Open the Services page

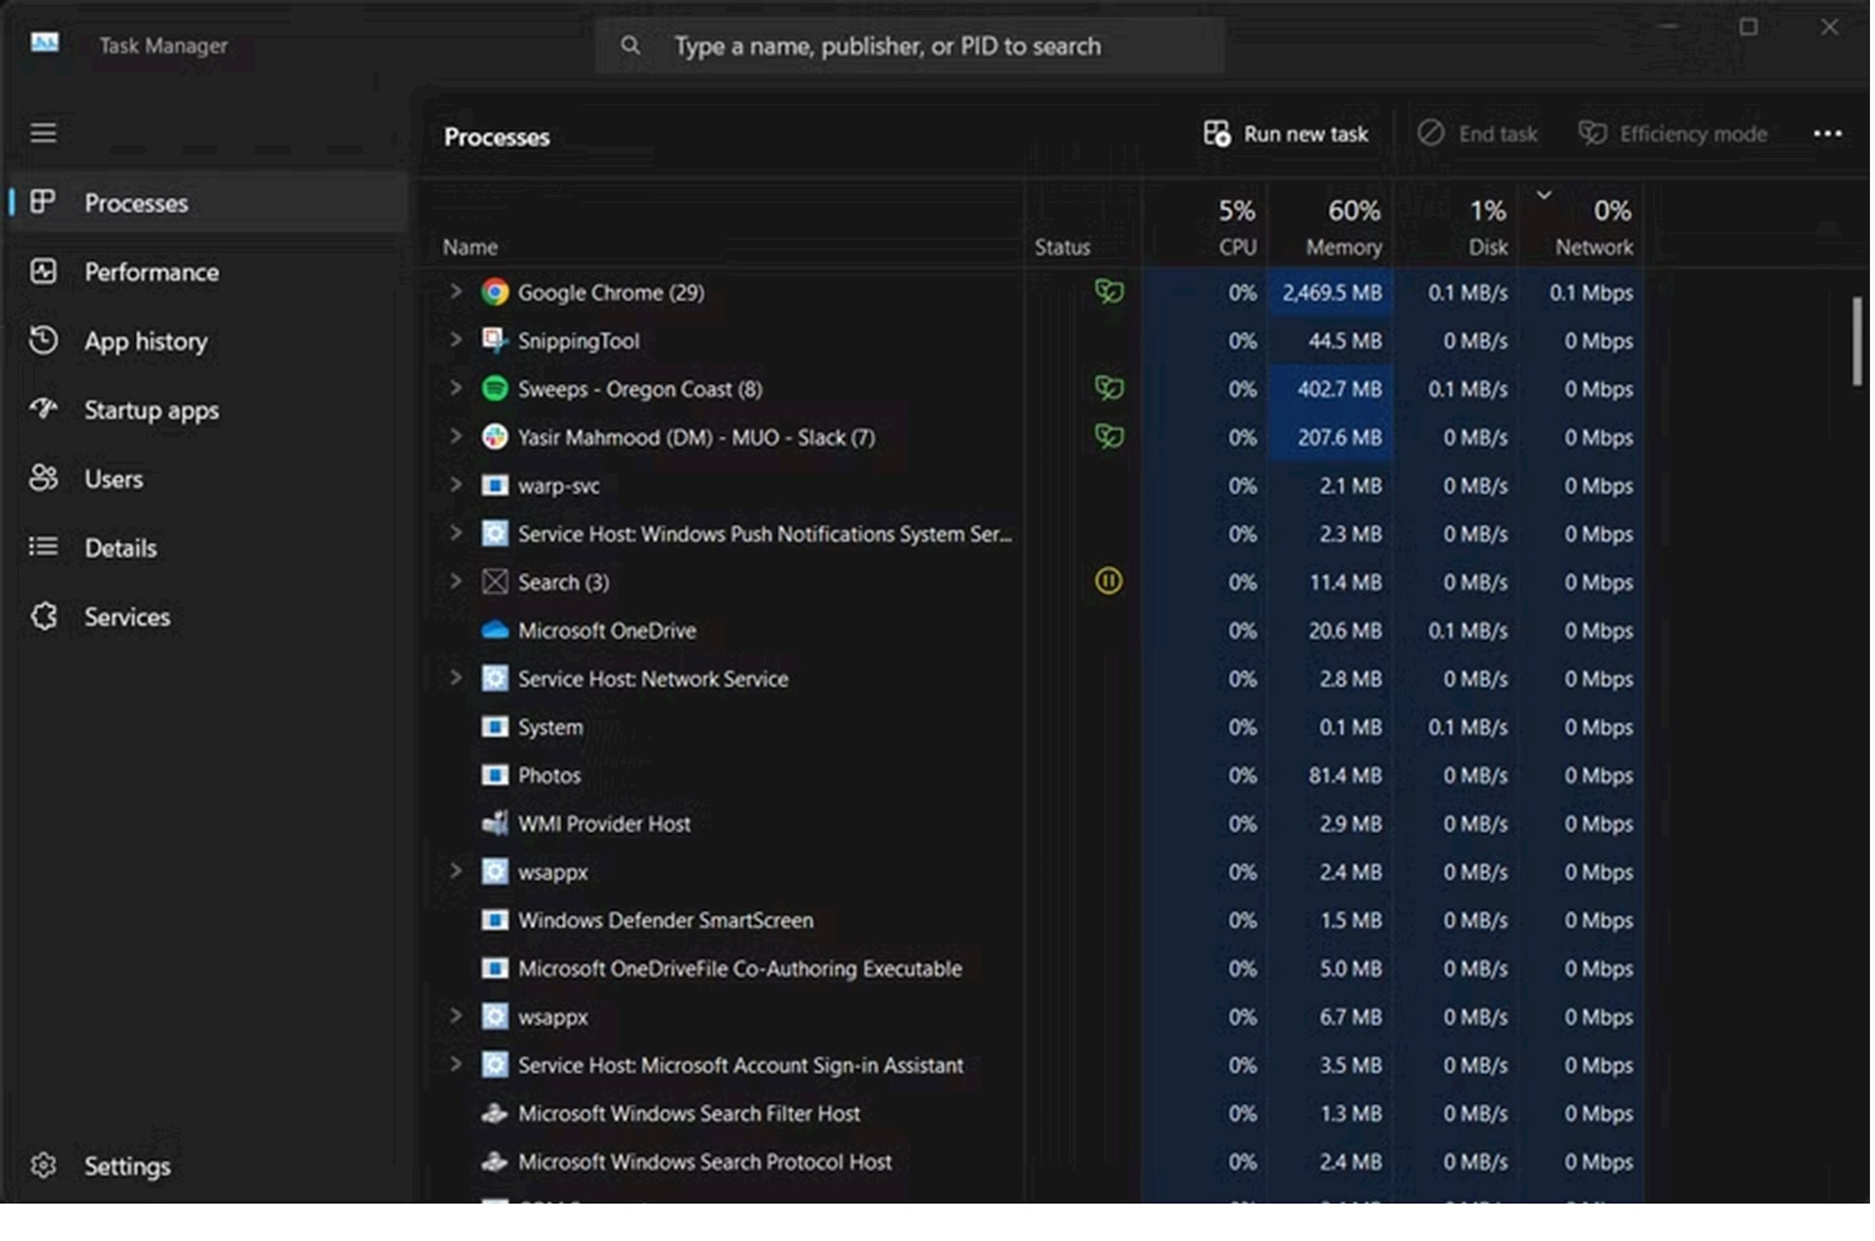click(207, 616)
